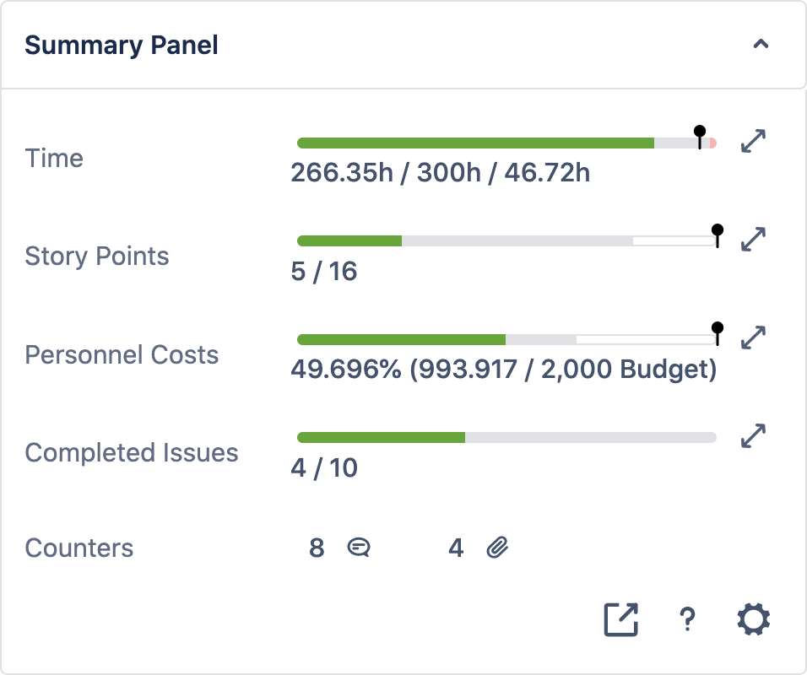Click the attachments paperclip icon
Screen dimensions: 807x675
pyautogui.click(x=497, y=548)
